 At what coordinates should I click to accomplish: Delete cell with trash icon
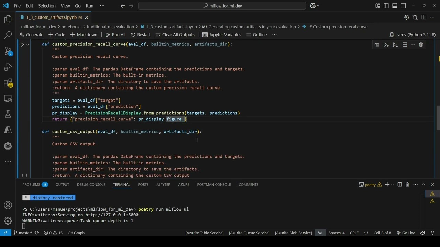pyautogui.click(x=421, y=45)
